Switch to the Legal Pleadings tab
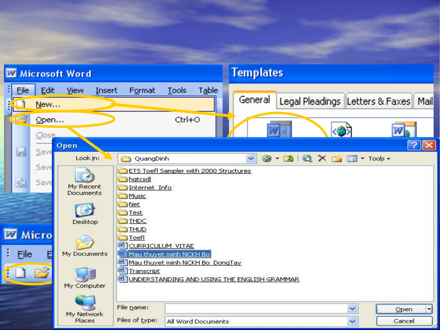Viewport: 440px width, 330px height. [310, 101]
